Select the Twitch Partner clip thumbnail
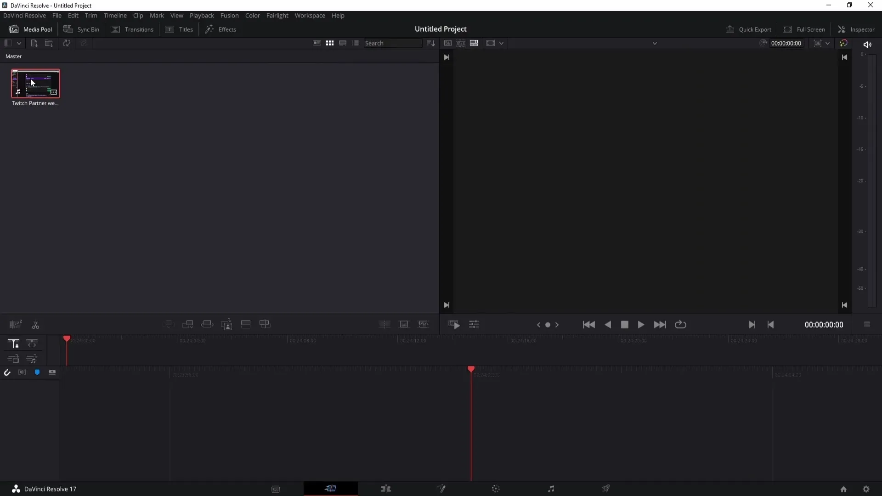Image resolution: width=882 pixels, height=496 pixels. point(35,84)
